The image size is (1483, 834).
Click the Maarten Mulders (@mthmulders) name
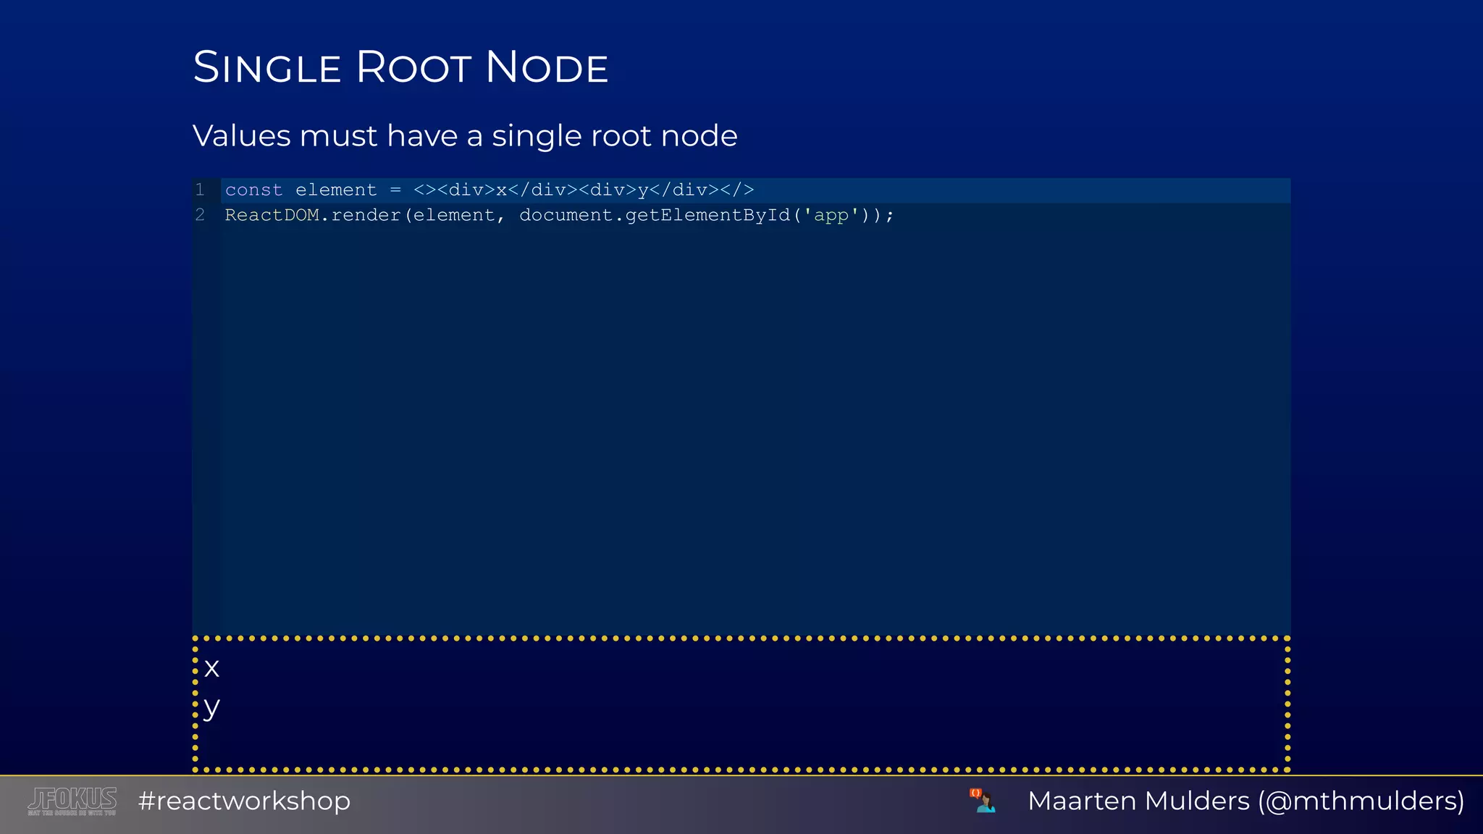click(x=1245, y=801)
